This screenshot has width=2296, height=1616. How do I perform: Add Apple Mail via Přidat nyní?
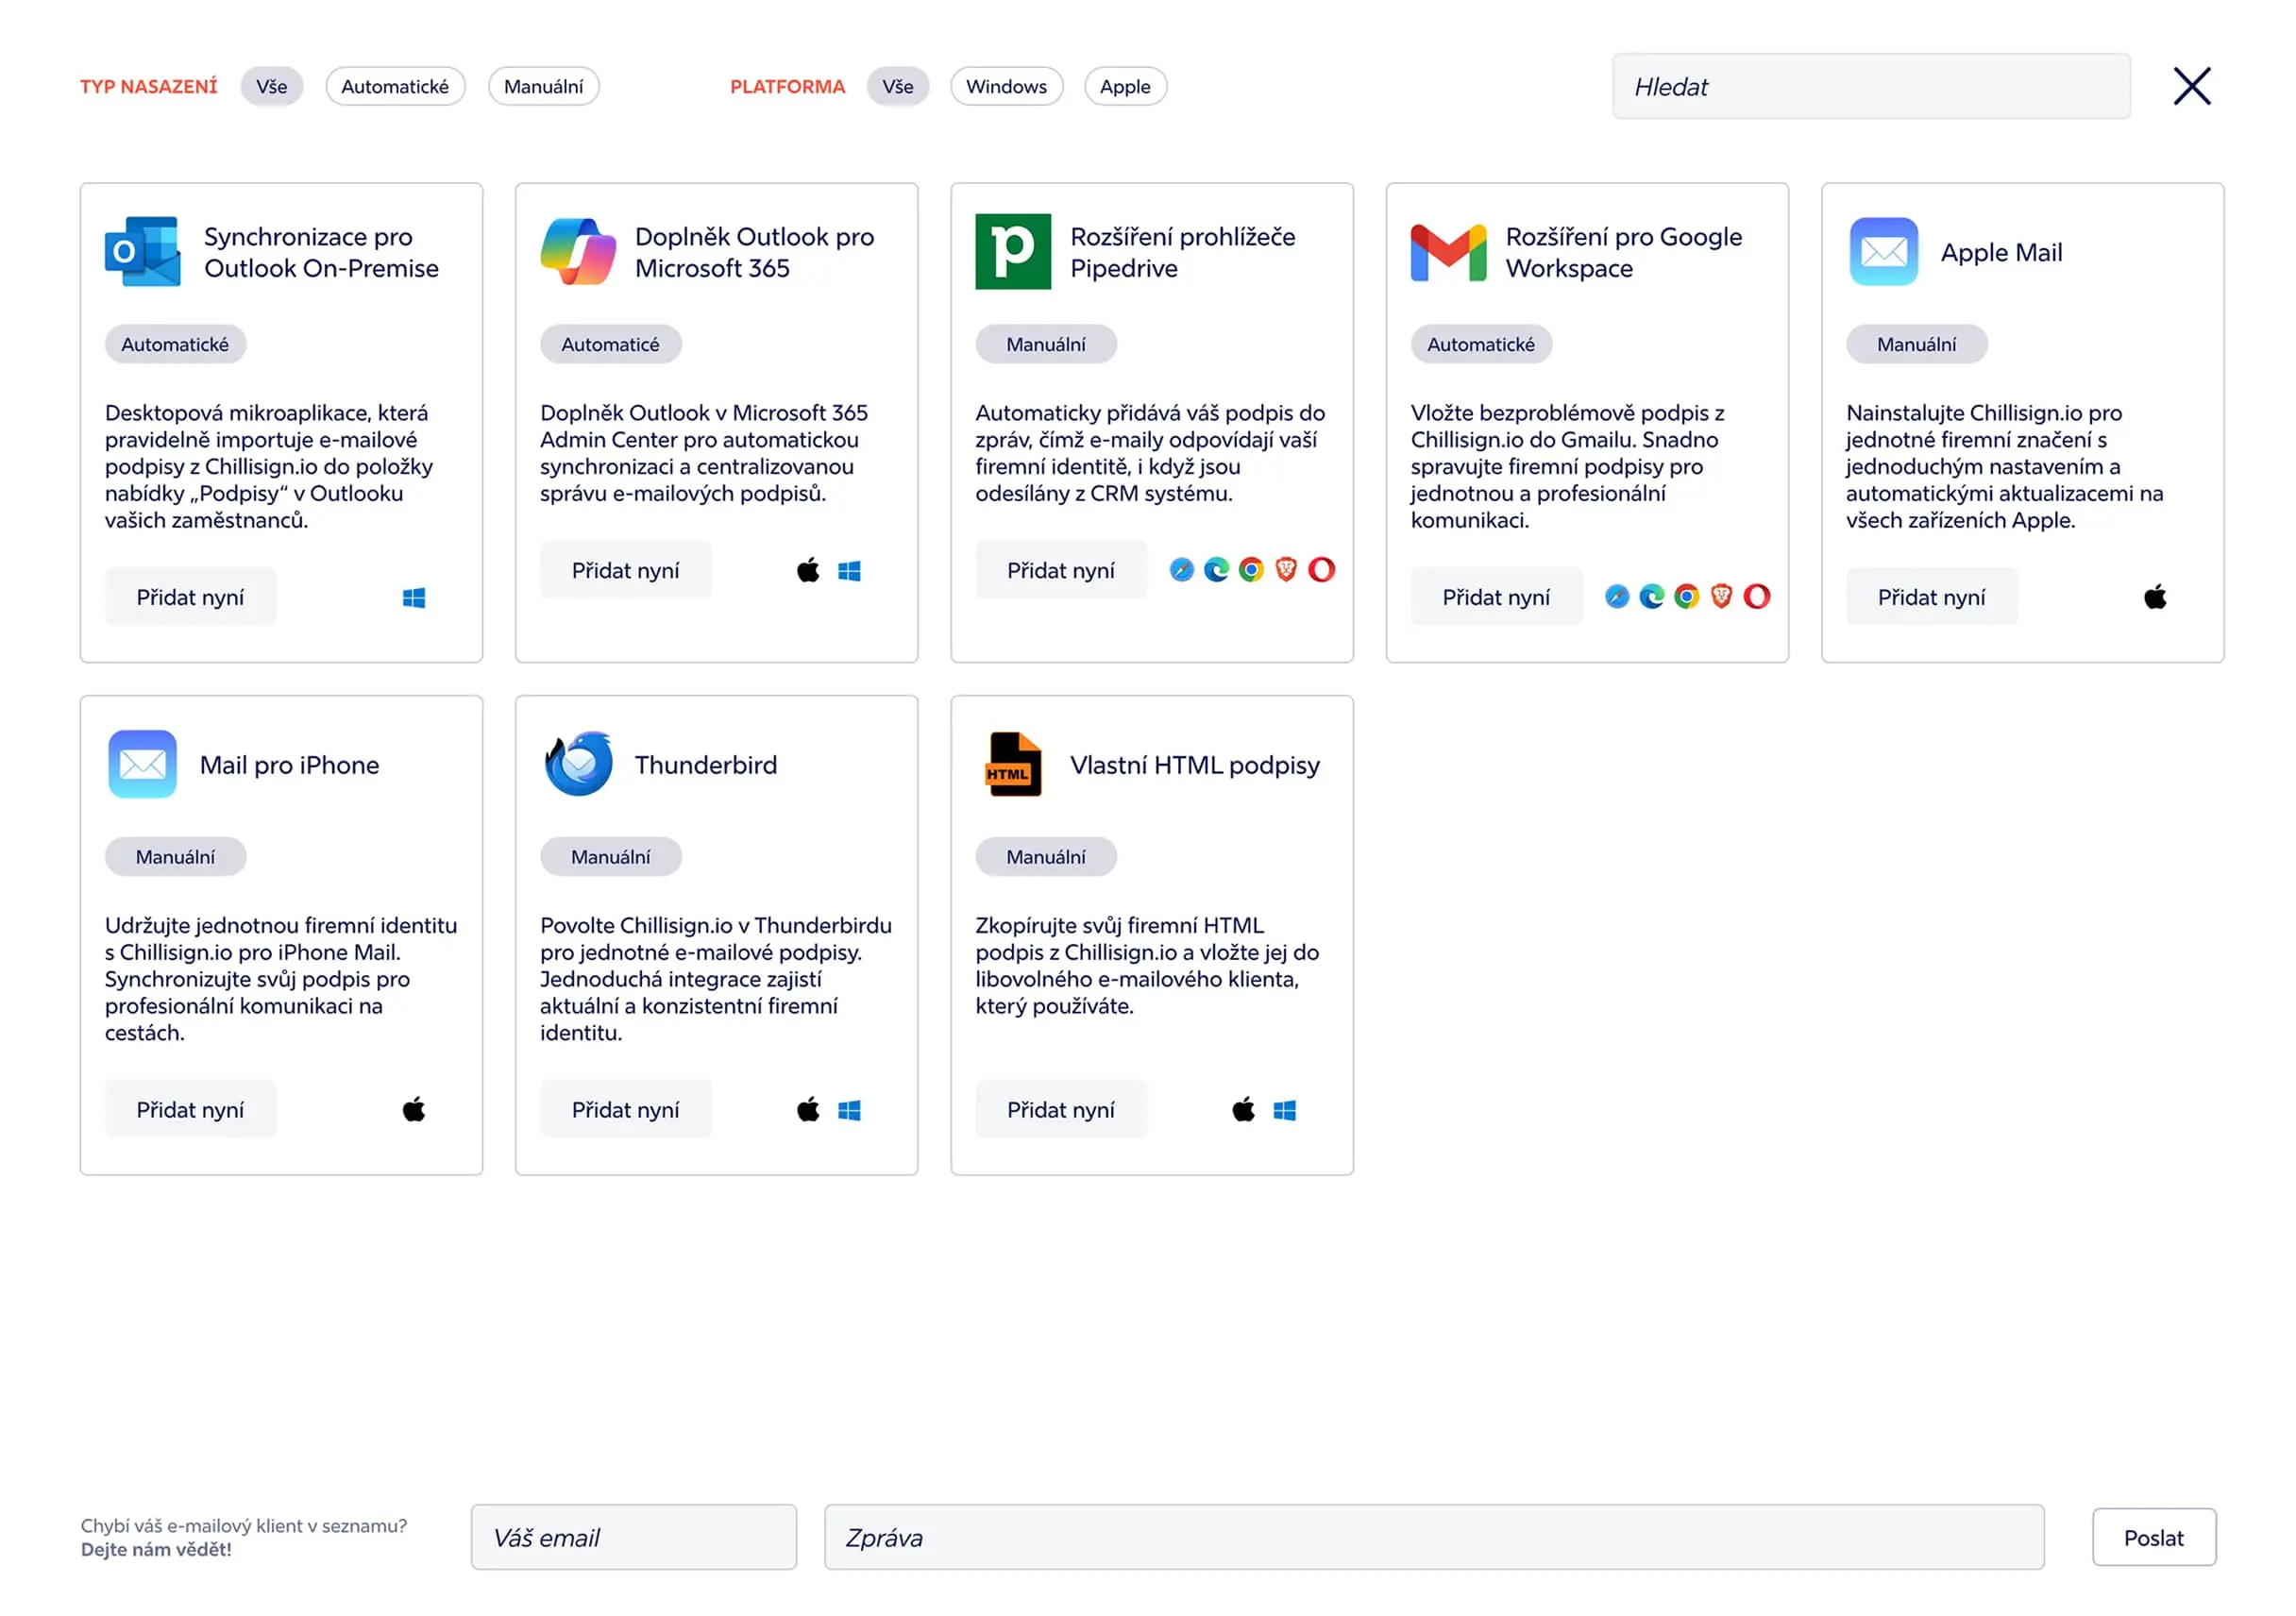[x=1932, y=597]
